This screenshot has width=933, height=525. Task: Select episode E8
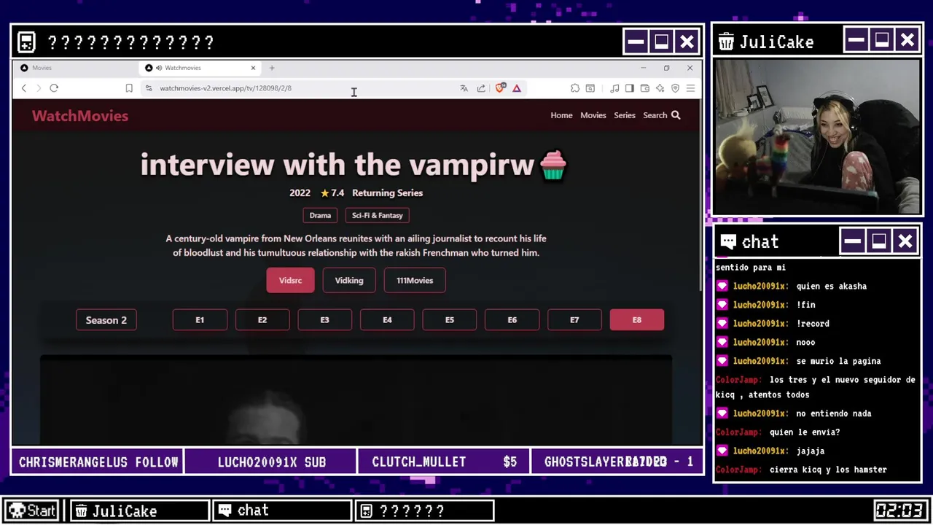point(637,320)
